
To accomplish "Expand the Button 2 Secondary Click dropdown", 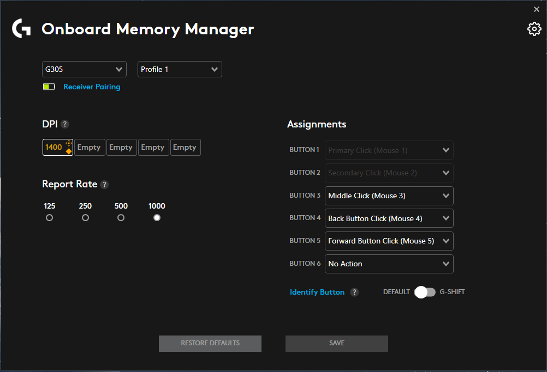I will (x=389, y=173).
